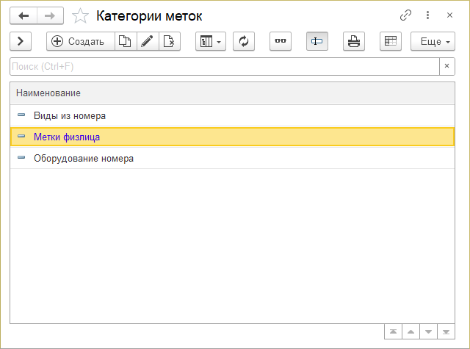Go back with the left arrow button
The width and height of the screenshot is (470, 349).
click(23, 15)
